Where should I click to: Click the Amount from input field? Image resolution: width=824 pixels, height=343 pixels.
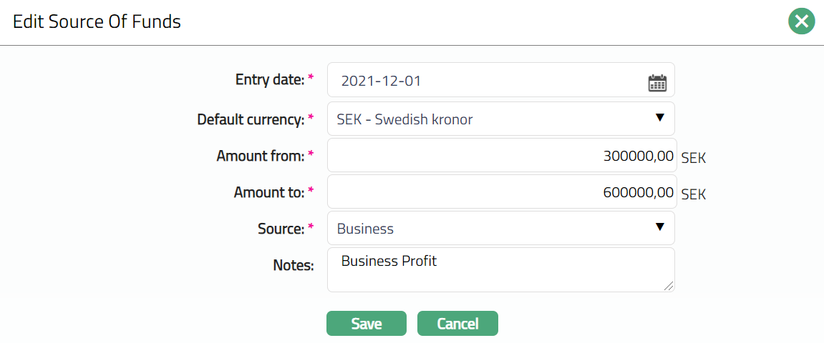click(x=501, y=156)
